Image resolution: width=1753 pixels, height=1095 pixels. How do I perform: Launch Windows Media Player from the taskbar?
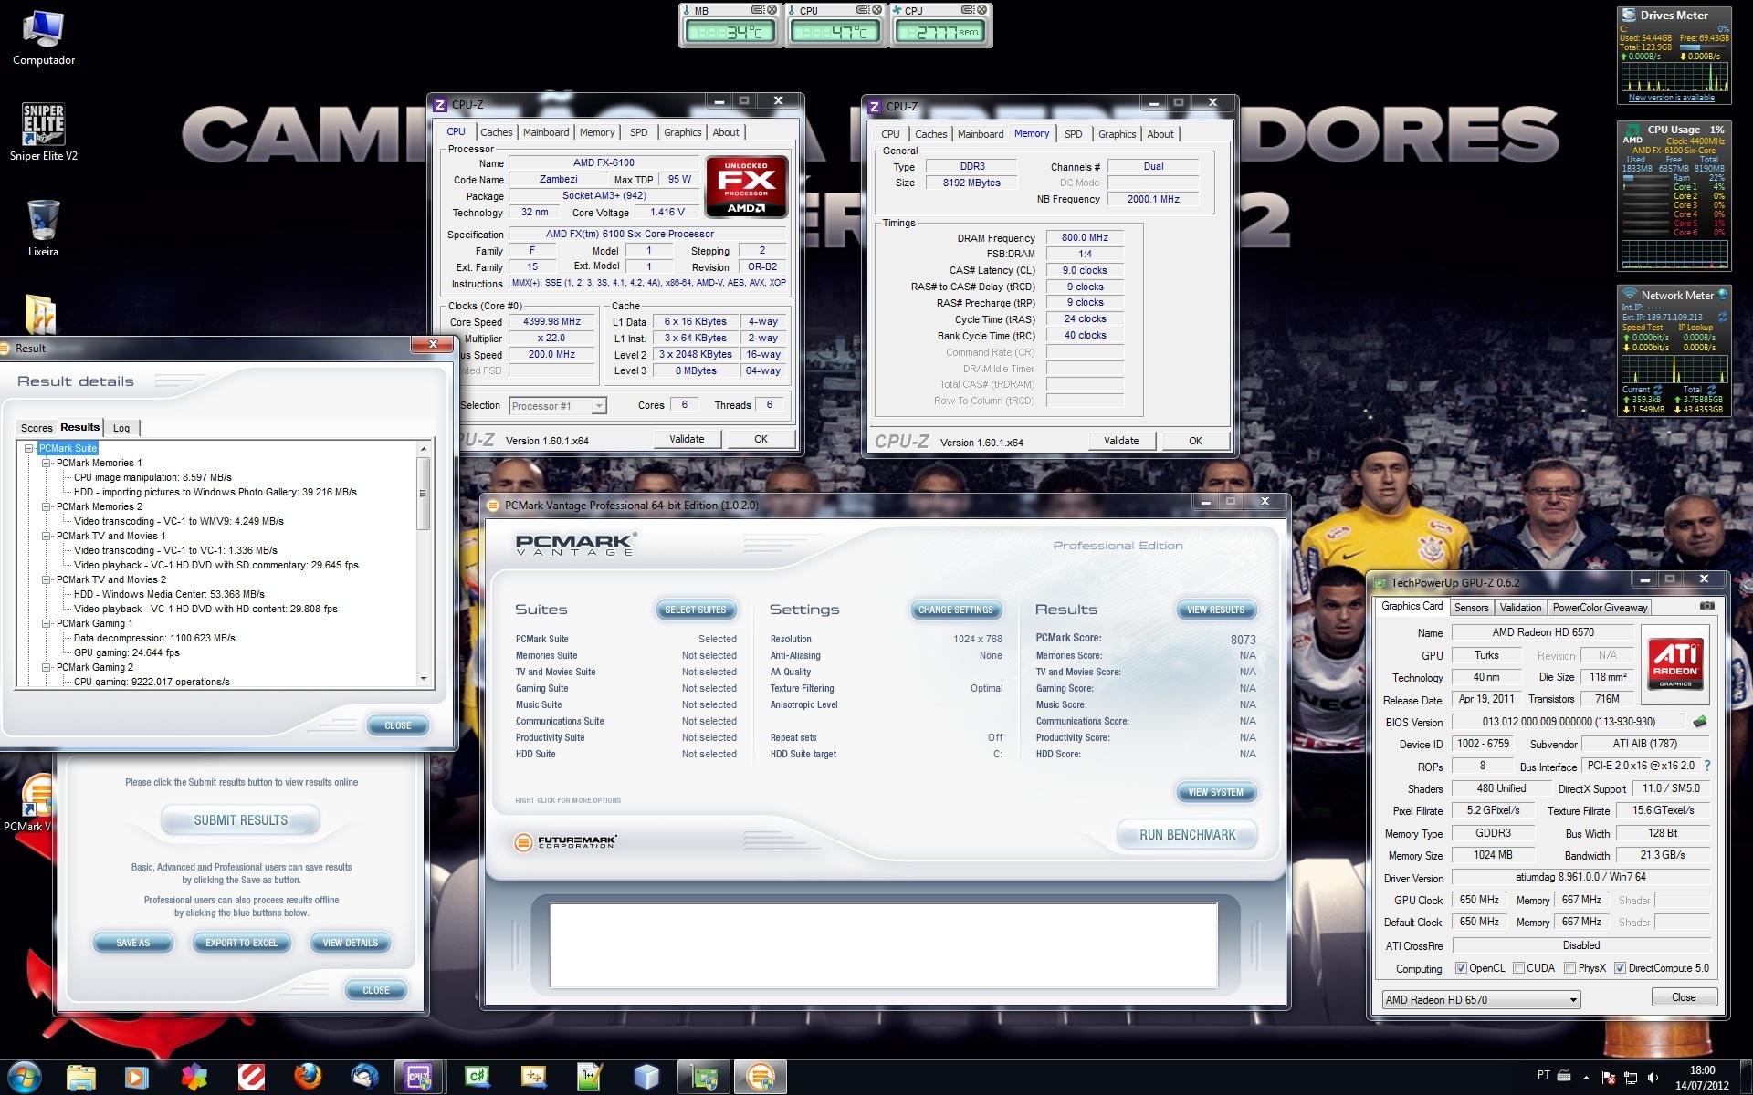point(137,1077)
